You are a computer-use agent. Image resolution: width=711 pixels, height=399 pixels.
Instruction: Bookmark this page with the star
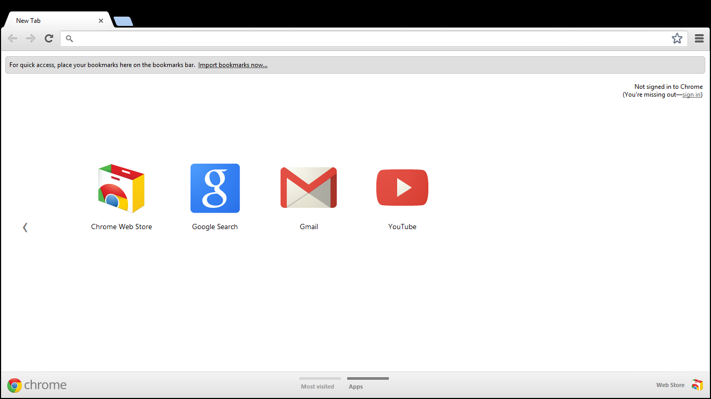coord(677,38)
